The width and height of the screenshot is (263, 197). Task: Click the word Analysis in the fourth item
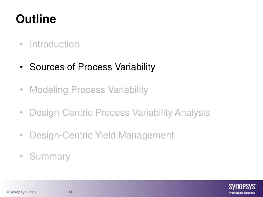tap(192, 113)
